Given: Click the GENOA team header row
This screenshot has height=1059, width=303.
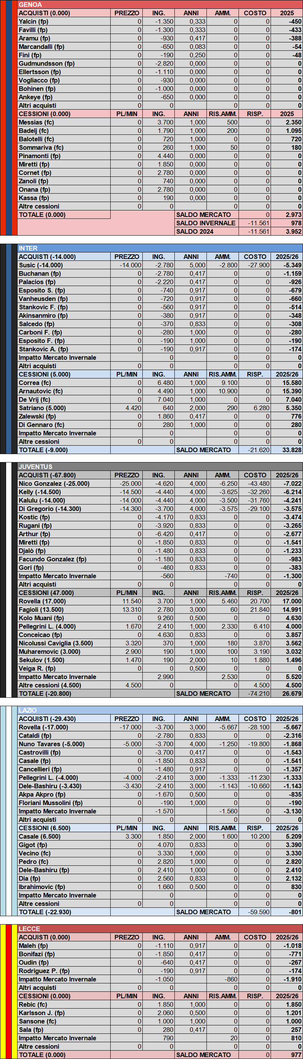Looking at the screenshot, I should click(x=160, y=5).
